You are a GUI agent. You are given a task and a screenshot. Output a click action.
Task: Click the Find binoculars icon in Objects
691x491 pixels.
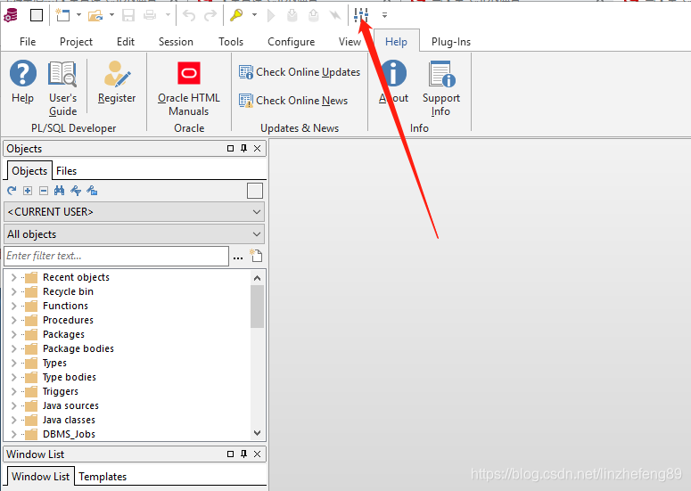[60, 191]
